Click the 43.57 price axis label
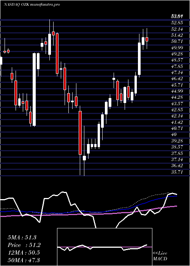 tap(177, 104)
